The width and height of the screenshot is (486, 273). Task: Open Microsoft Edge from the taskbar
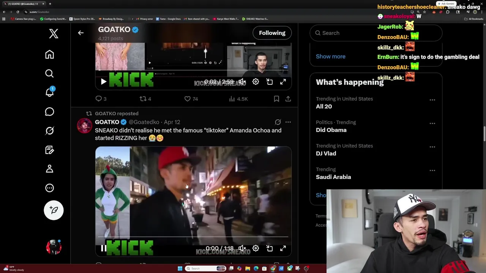point(256,268)
